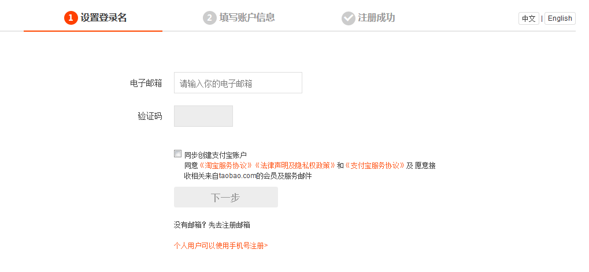589x272 pixels.
Task: Open the 个人用户可以使用手机号注册 link
Action: pyautogui.click(x=221, y=245)
